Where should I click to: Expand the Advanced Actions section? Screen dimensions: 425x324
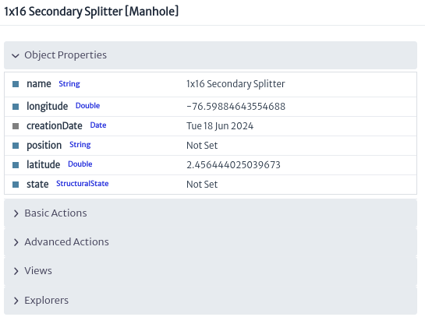(x=211, y=242)
